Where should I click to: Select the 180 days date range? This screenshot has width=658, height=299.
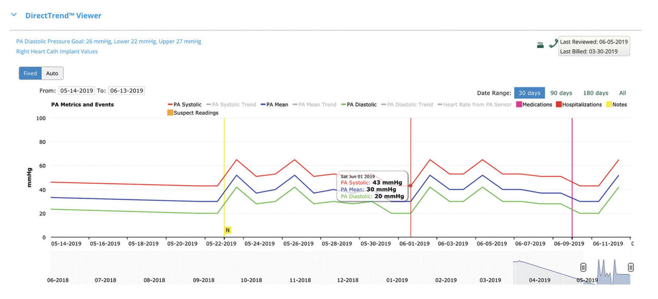click(595, 93)
